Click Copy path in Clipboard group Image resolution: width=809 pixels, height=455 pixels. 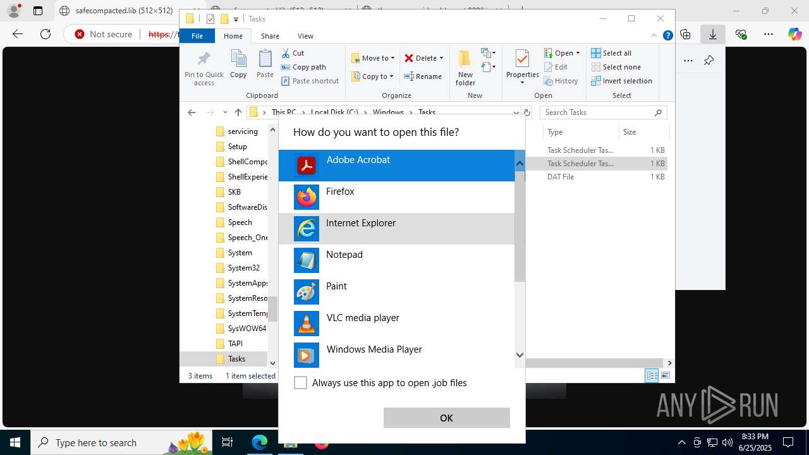point(303,67)
